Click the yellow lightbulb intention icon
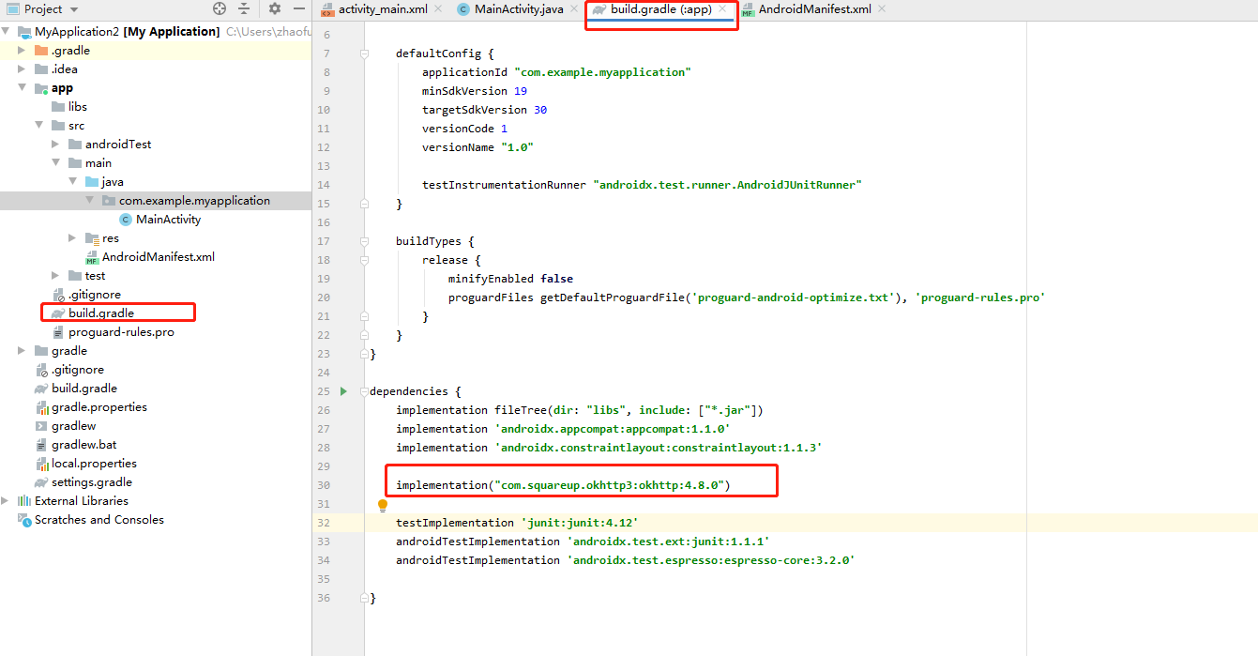This screenshot has height=656, width=1258. coord(383,505)
